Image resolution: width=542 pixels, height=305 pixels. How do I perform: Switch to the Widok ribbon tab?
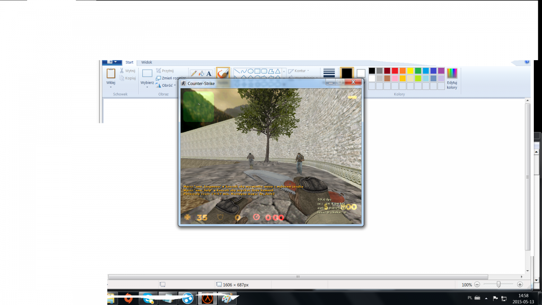coord(146,62)
